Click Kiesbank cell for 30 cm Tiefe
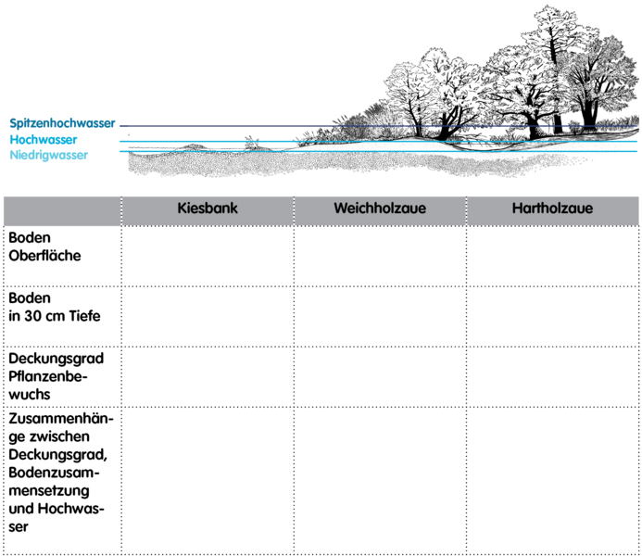This screenshot has width=642, height=556. coord(208,317)
